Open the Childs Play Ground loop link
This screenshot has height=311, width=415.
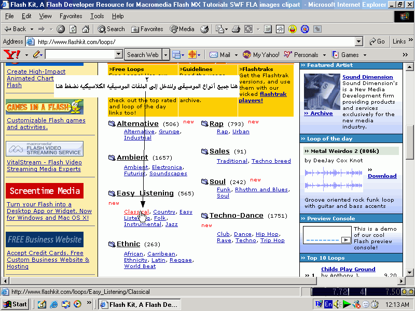click(348, 269)
